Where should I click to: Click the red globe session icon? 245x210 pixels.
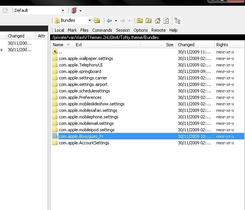pos(74,10)
